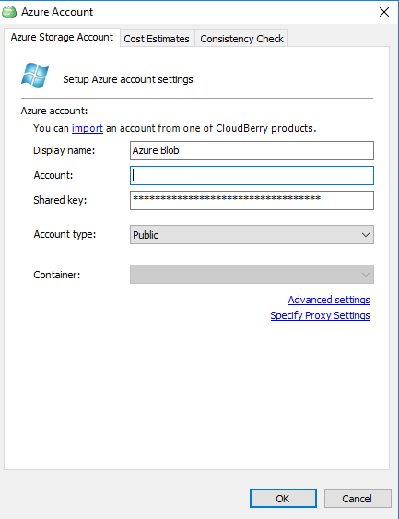Close the Azure Account dialog
Image resolution: width=399 pixels, height=519 pixels.
point(383,12)
